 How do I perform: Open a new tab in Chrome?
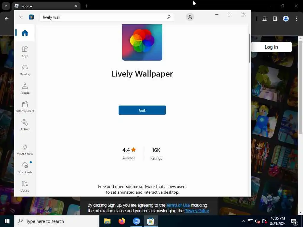[86, 6]
